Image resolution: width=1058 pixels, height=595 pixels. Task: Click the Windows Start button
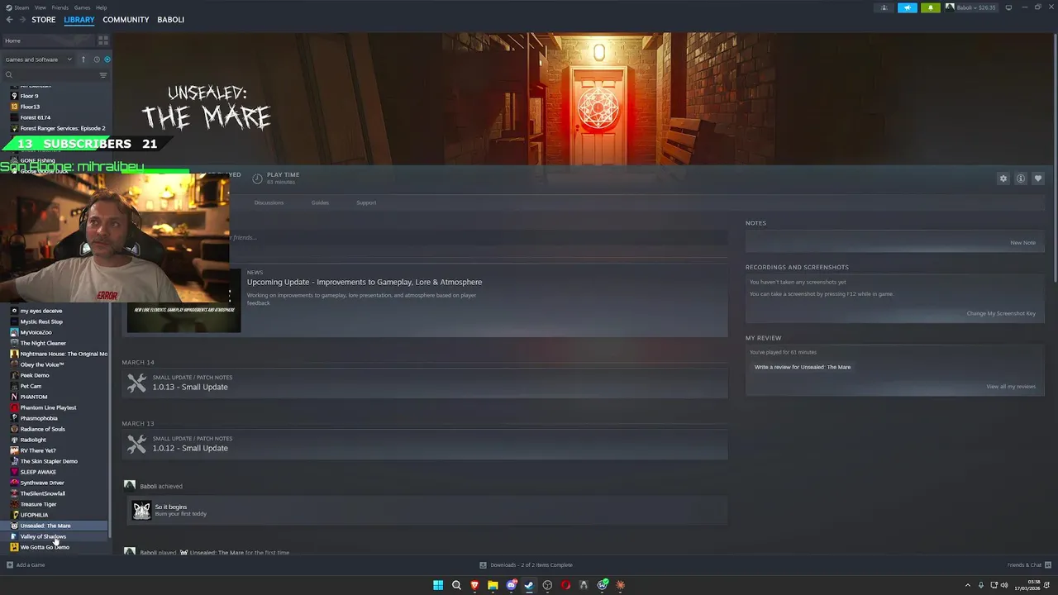(x=438, y=585)
